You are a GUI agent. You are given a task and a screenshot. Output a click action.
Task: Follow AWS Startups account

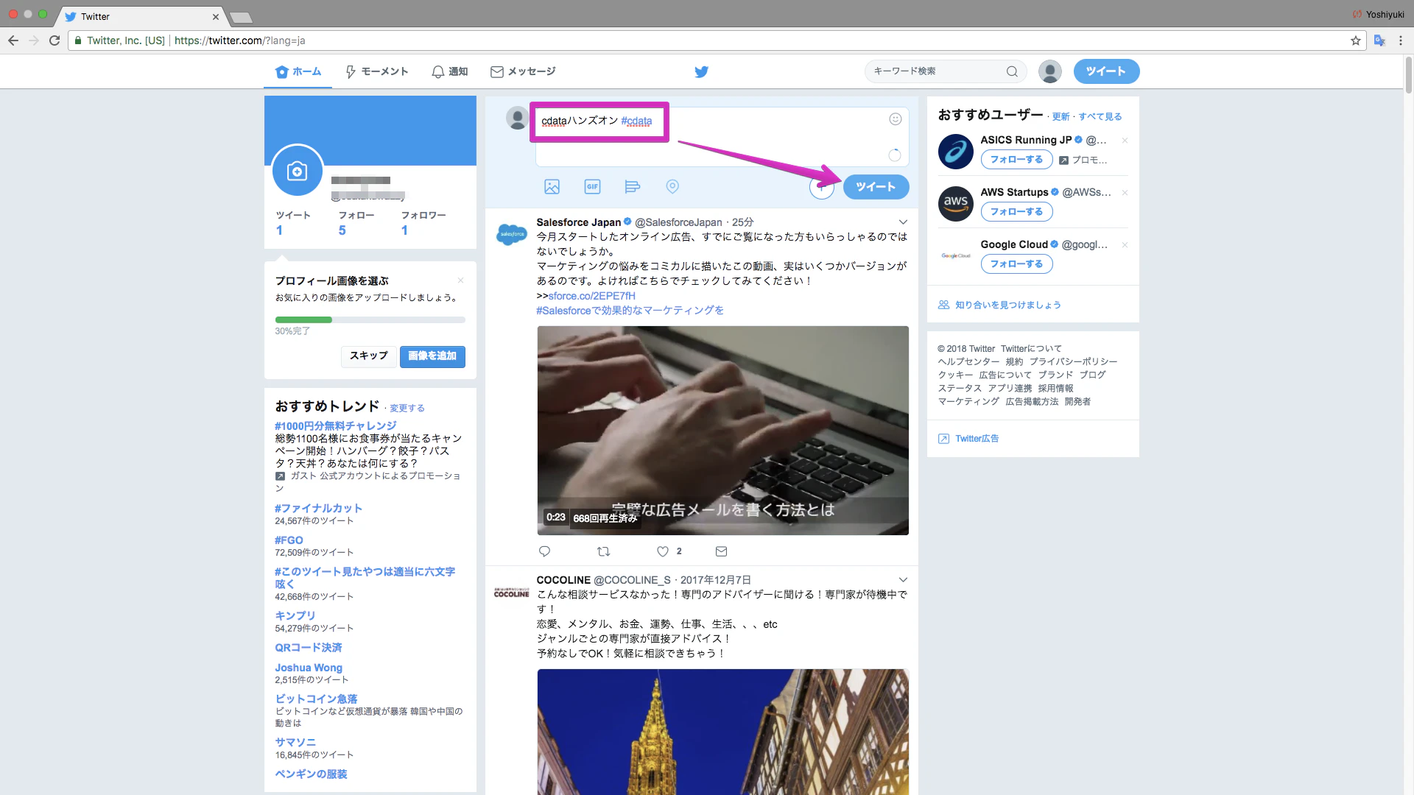(x=1016, y=212)
